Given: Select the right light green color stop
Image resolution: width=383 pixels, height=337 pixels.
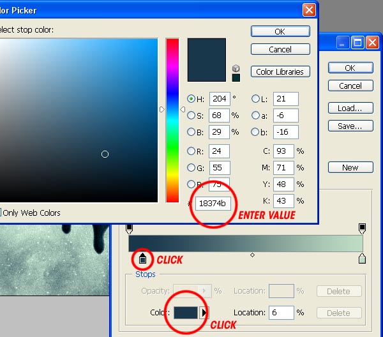Looking at the screenshot, I should pyautogui.click(x=362, y=258).
